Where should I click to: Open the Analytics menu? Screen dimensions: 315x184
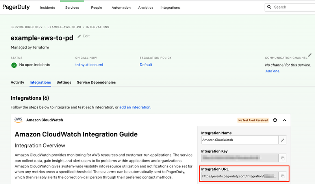[146, 7]
